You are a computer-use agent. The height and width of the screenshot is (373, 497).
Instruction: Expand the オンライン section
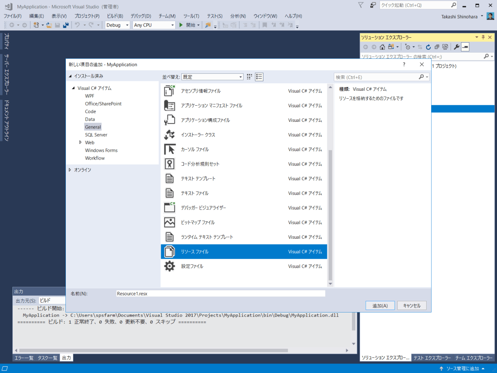pos(70,170)
